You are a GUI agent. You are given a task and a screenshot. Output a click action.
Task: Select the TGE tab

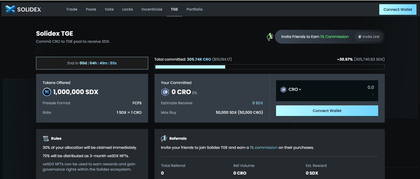(x=174, y=9)
